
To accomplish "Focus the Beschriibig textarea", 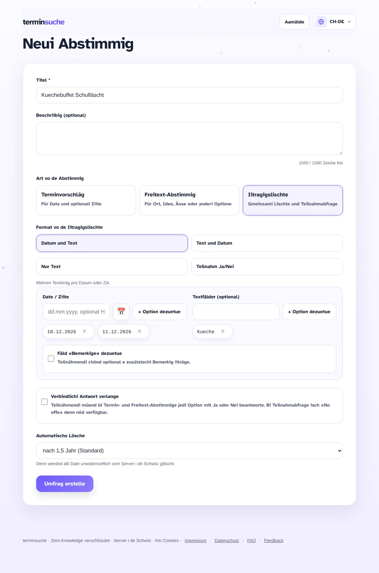I will pyautogui.click(x=189, y=139).
